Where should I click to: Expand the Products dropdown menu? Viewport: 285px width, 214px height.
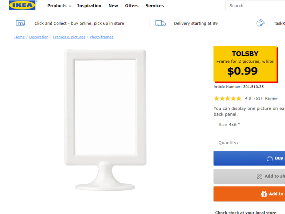tap(59, 6)
